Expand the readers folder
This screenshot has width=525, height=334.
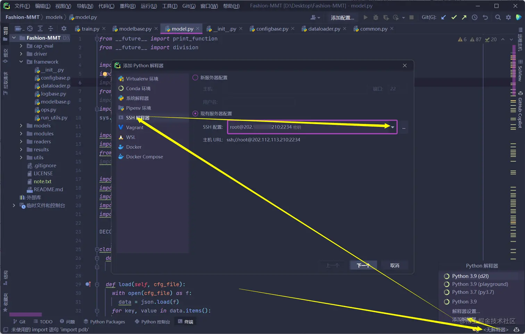tap(21, 141)
